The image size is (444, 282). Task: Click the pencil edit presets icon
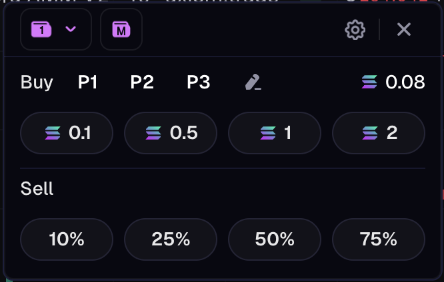(253, 82)
